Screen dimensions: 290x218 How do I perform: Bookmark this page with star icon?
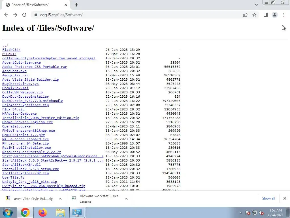(254, 15)
